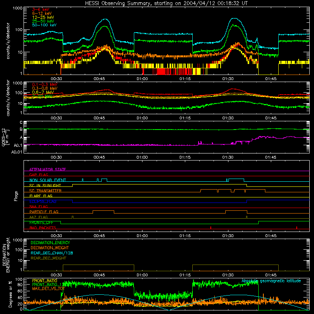314x314 pixels.
Task: Click the MAX_DET_VS_TOT legend label
Action: pyautogui.click(x=49, y=288)
